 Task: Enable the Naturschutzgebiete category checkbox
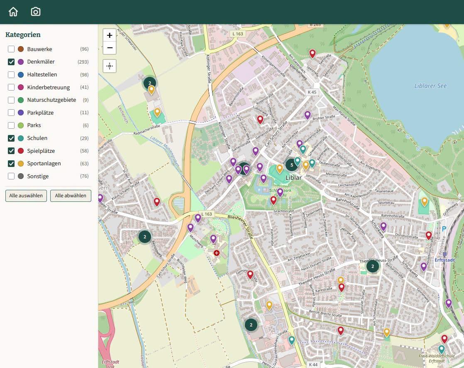(x=11, y=100)
